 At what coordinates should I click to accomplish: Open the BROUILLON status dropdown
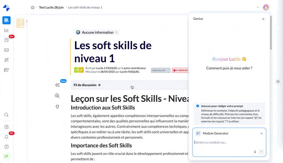coord(161,70)
